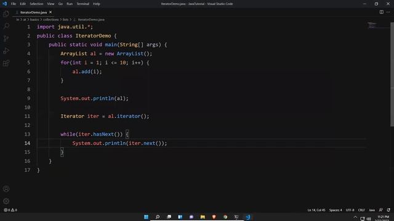The height and width of the screenshot is (221, 394).
Task: Open Task View on the taskbar
Action: 169,217
